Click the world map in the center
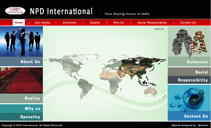 [105, 77]
